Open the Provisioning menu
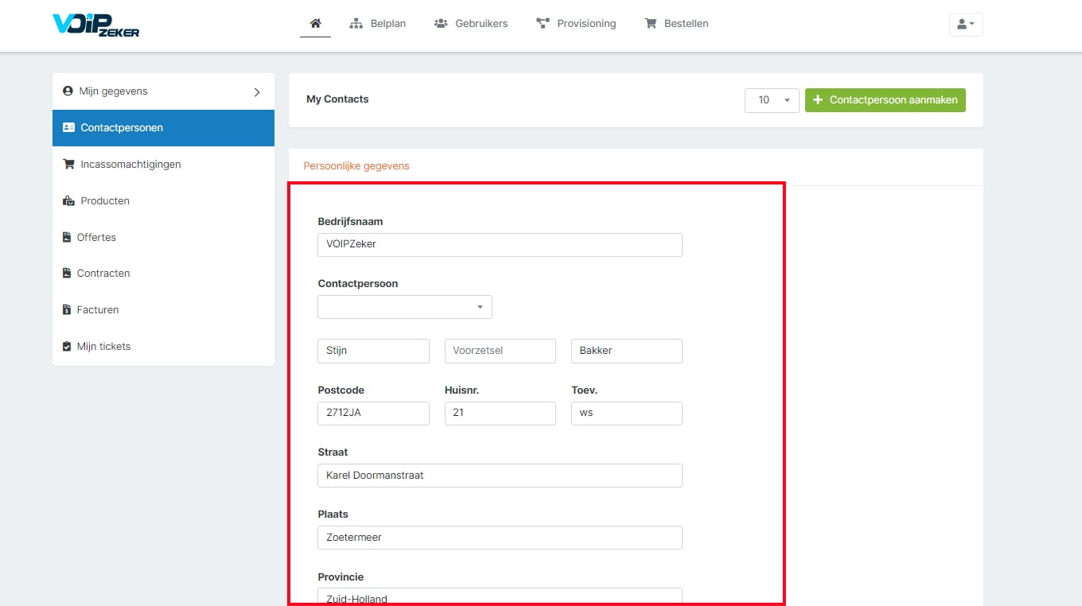This screenshot has height=606, width=1082. [x=576, y=24]
